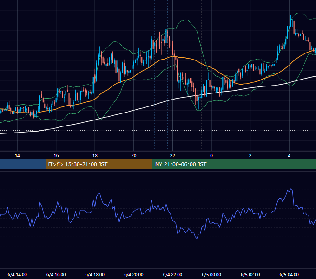The image size is (316, 279).
Task: Click the hour 2 axis label
Action: [x=250, y=156]
